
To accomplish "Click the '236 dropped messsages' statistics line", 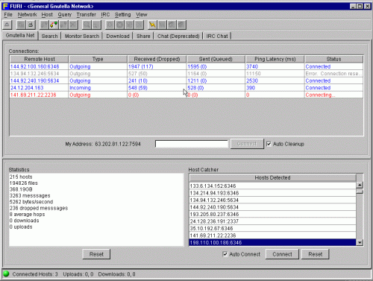I will tap(39, 208).
